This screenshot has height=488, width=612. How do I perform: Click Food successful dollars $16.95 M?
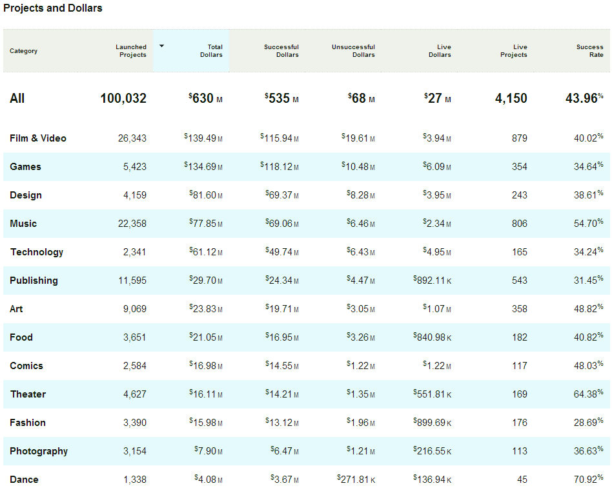pos(282,337)
